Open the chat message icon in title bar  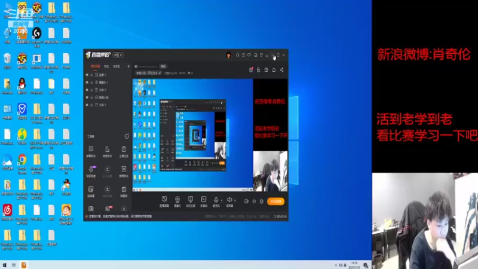point(249,55)
